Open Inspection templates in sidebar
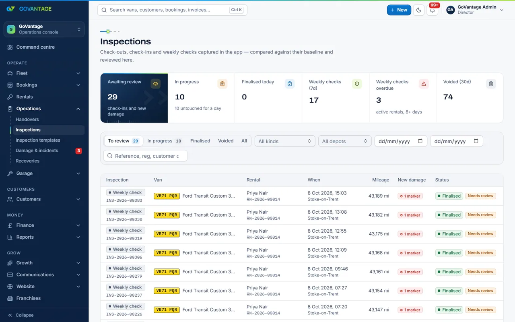This screenshot has width=515, height=322. [x=38, y=140]
